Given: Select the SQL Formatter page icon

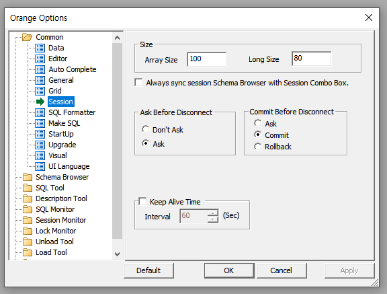Looking at the screenshot, I should (40, 112).
